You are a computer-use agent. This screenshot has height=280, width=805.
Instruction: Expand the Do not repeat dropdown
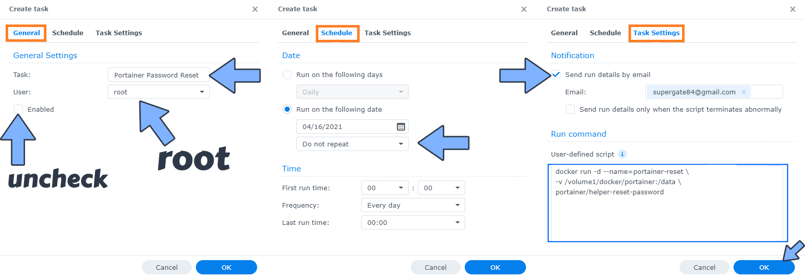[x=352, y=144]
